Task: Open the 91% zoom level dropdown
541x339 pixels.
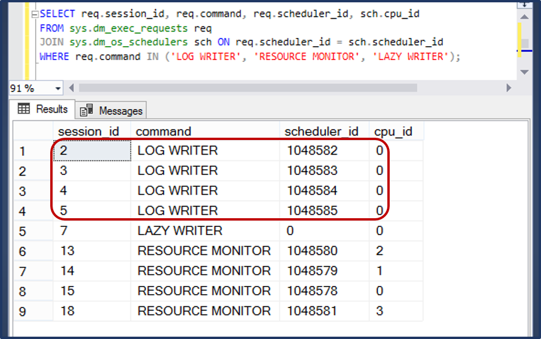Action: click(35, 88)
